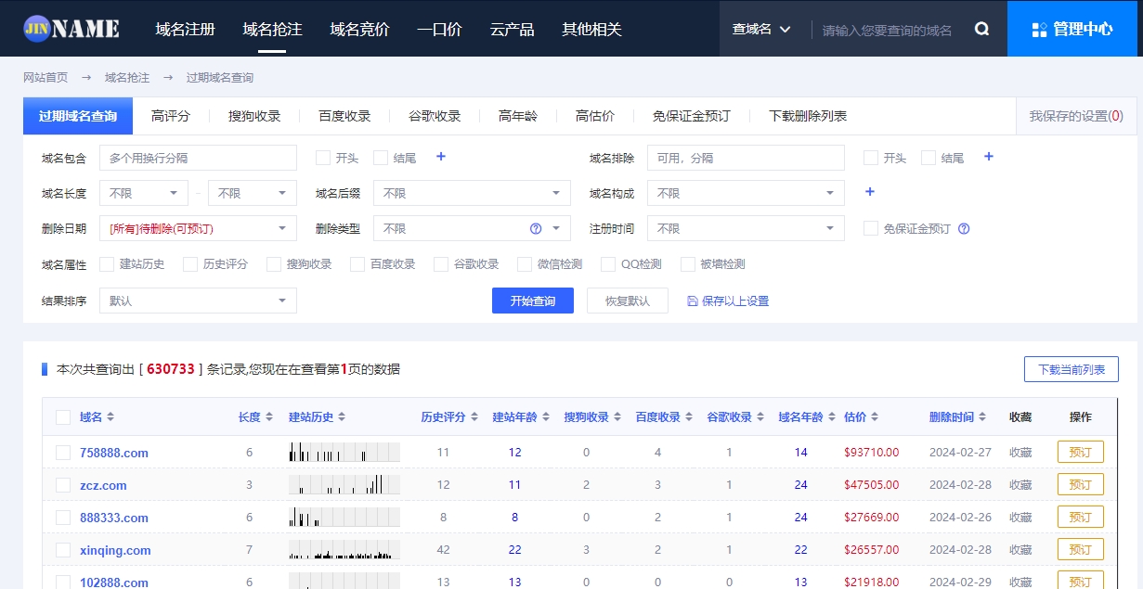This screenshot has width=1143, height=589.
Task: Sort by 历史评分 column arrows
Action: point(474,417)
